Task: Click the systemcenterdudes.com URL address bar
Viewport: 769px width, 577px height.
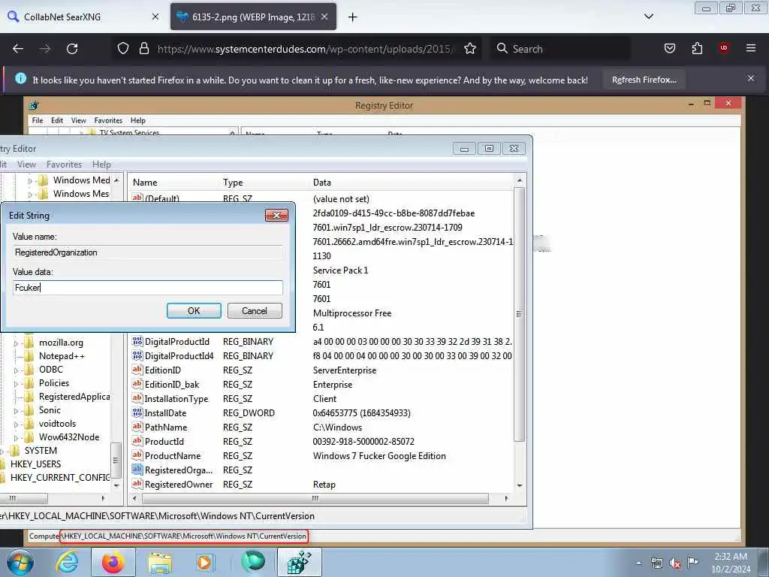Action: 304,49
